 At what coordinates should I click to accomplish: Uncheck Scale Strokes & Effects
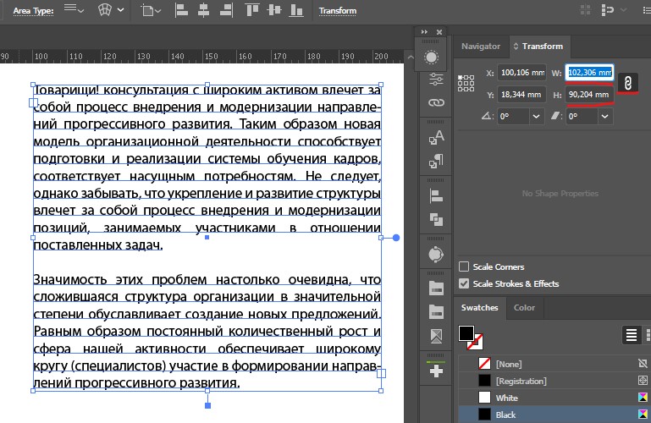[464, 283]
